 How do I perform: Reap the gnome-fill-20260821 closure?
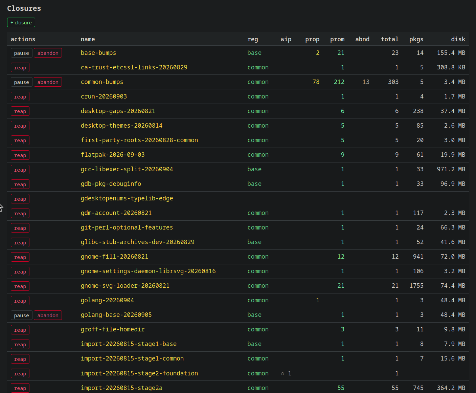(20, 257)
